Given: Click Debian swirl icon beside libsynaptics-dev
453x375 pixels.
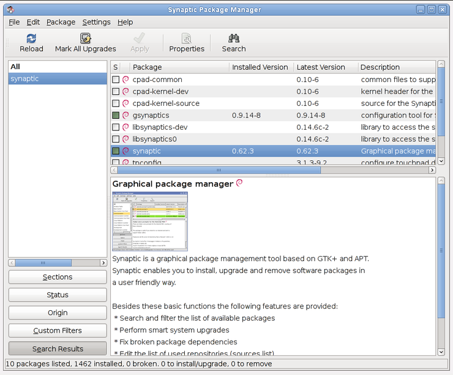Looking at the screenshot, I should (x=125, y=127).
